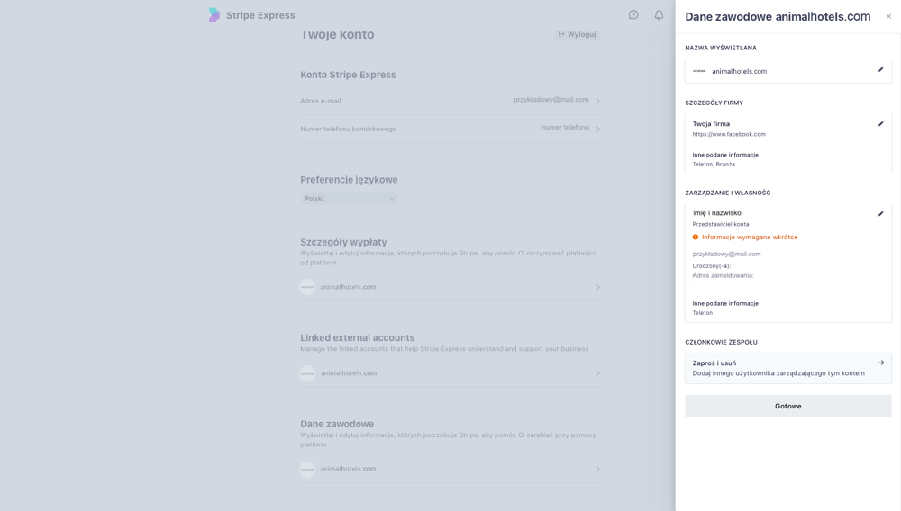Open the help question mark icon
Image resolution: width=901 pixels, height=511 pixels.
[633, 15]
